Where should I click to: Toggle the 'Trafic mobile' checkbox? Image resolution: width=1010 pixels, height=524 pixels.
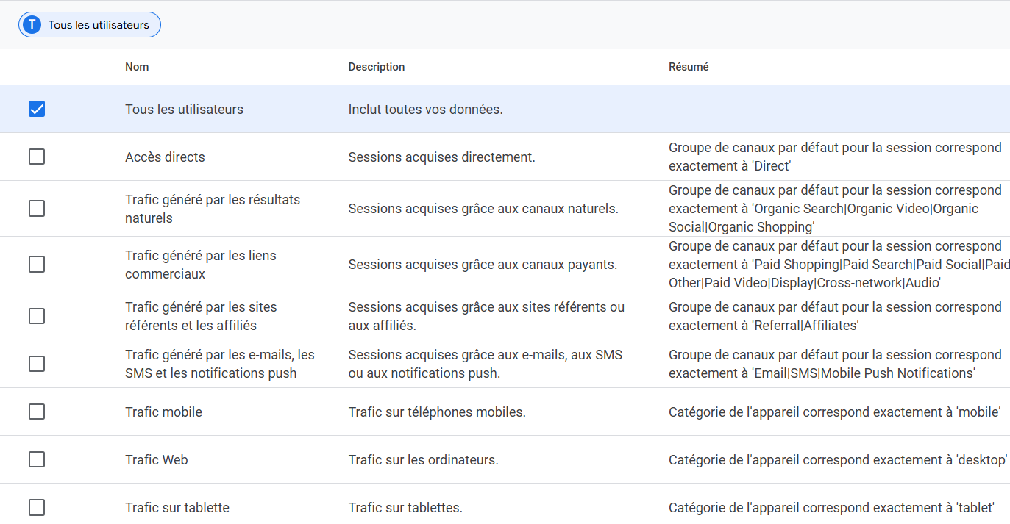(37, 412)
